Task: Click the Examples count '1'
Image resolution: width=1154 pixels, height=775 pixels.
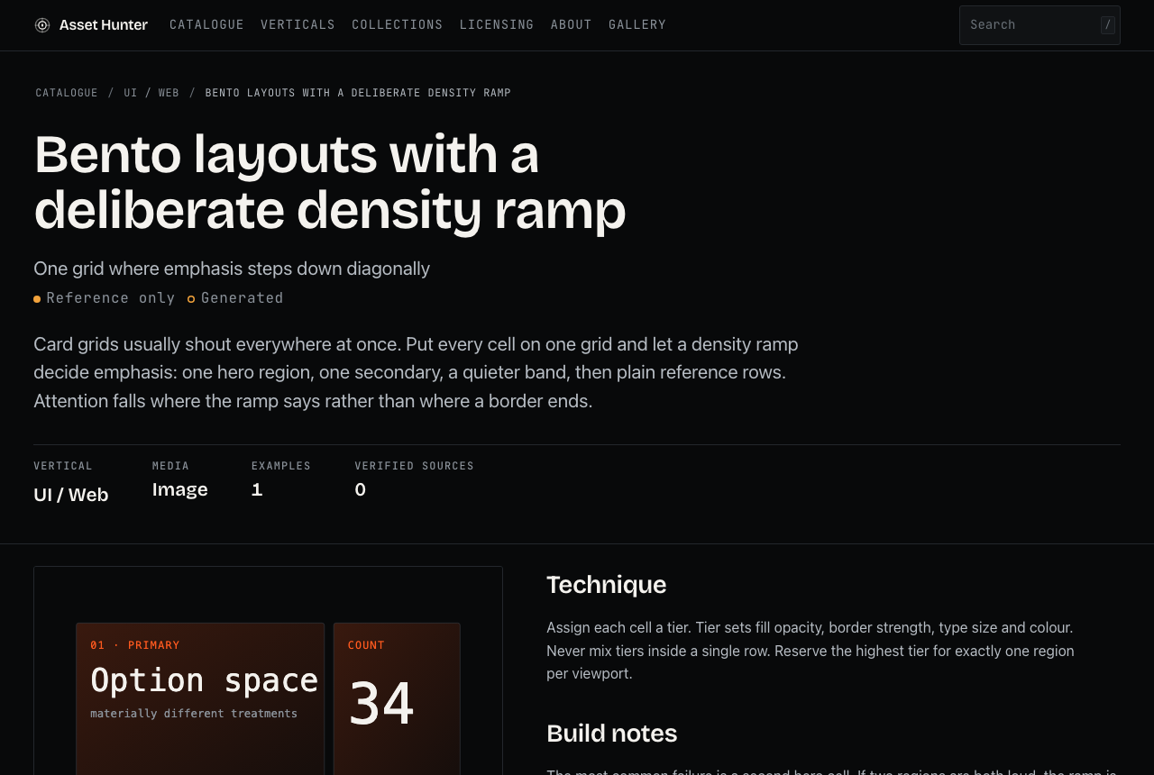Action: point(257,489)
